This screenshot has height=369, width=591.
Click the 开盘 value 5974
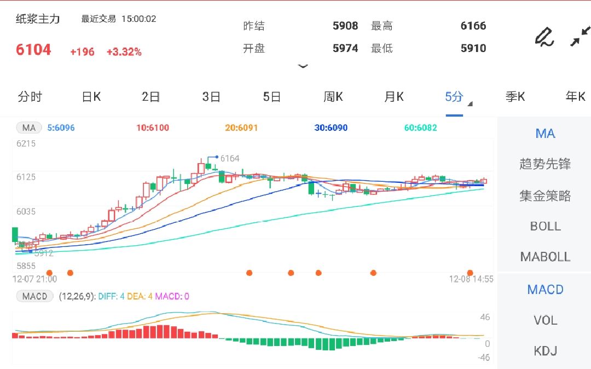(345, 48)
